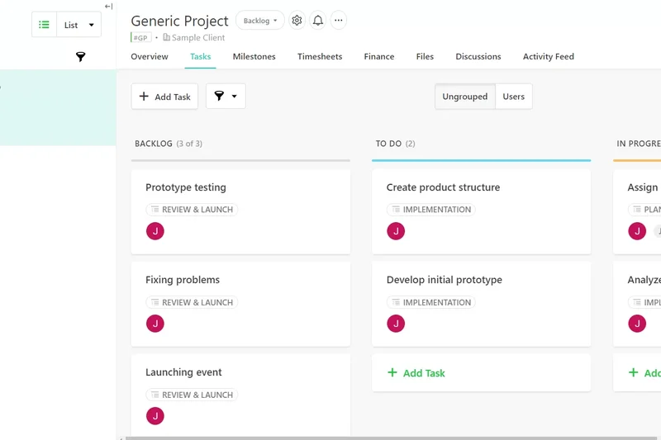The width and height of the screenshot is (661, 440).
Task: Switch grouping to Users
Action: click(513, 97)
